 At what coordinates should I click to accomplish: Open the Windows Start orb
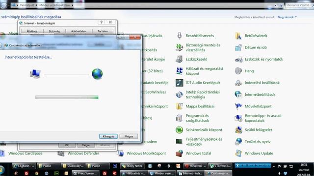2,170
